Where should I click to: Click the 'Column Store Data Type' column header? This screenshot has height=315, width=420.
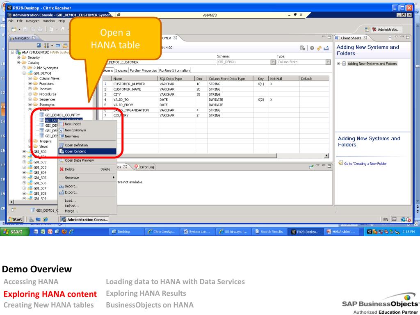pyautogui.click(x=230, y=79)
